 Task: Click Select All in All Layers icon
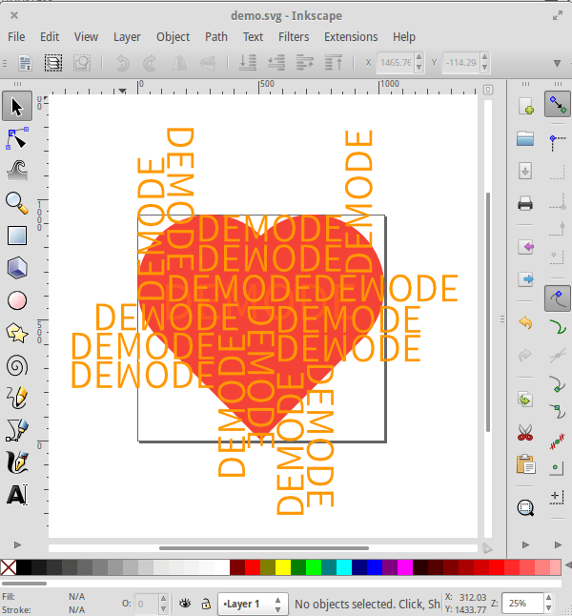[x=53, y=63]
